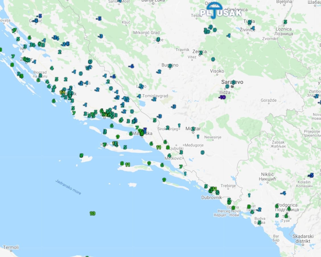Screen dimensions: 321x257
Task: Open the 7 marker on Vis island
Action: coord(81,156)
